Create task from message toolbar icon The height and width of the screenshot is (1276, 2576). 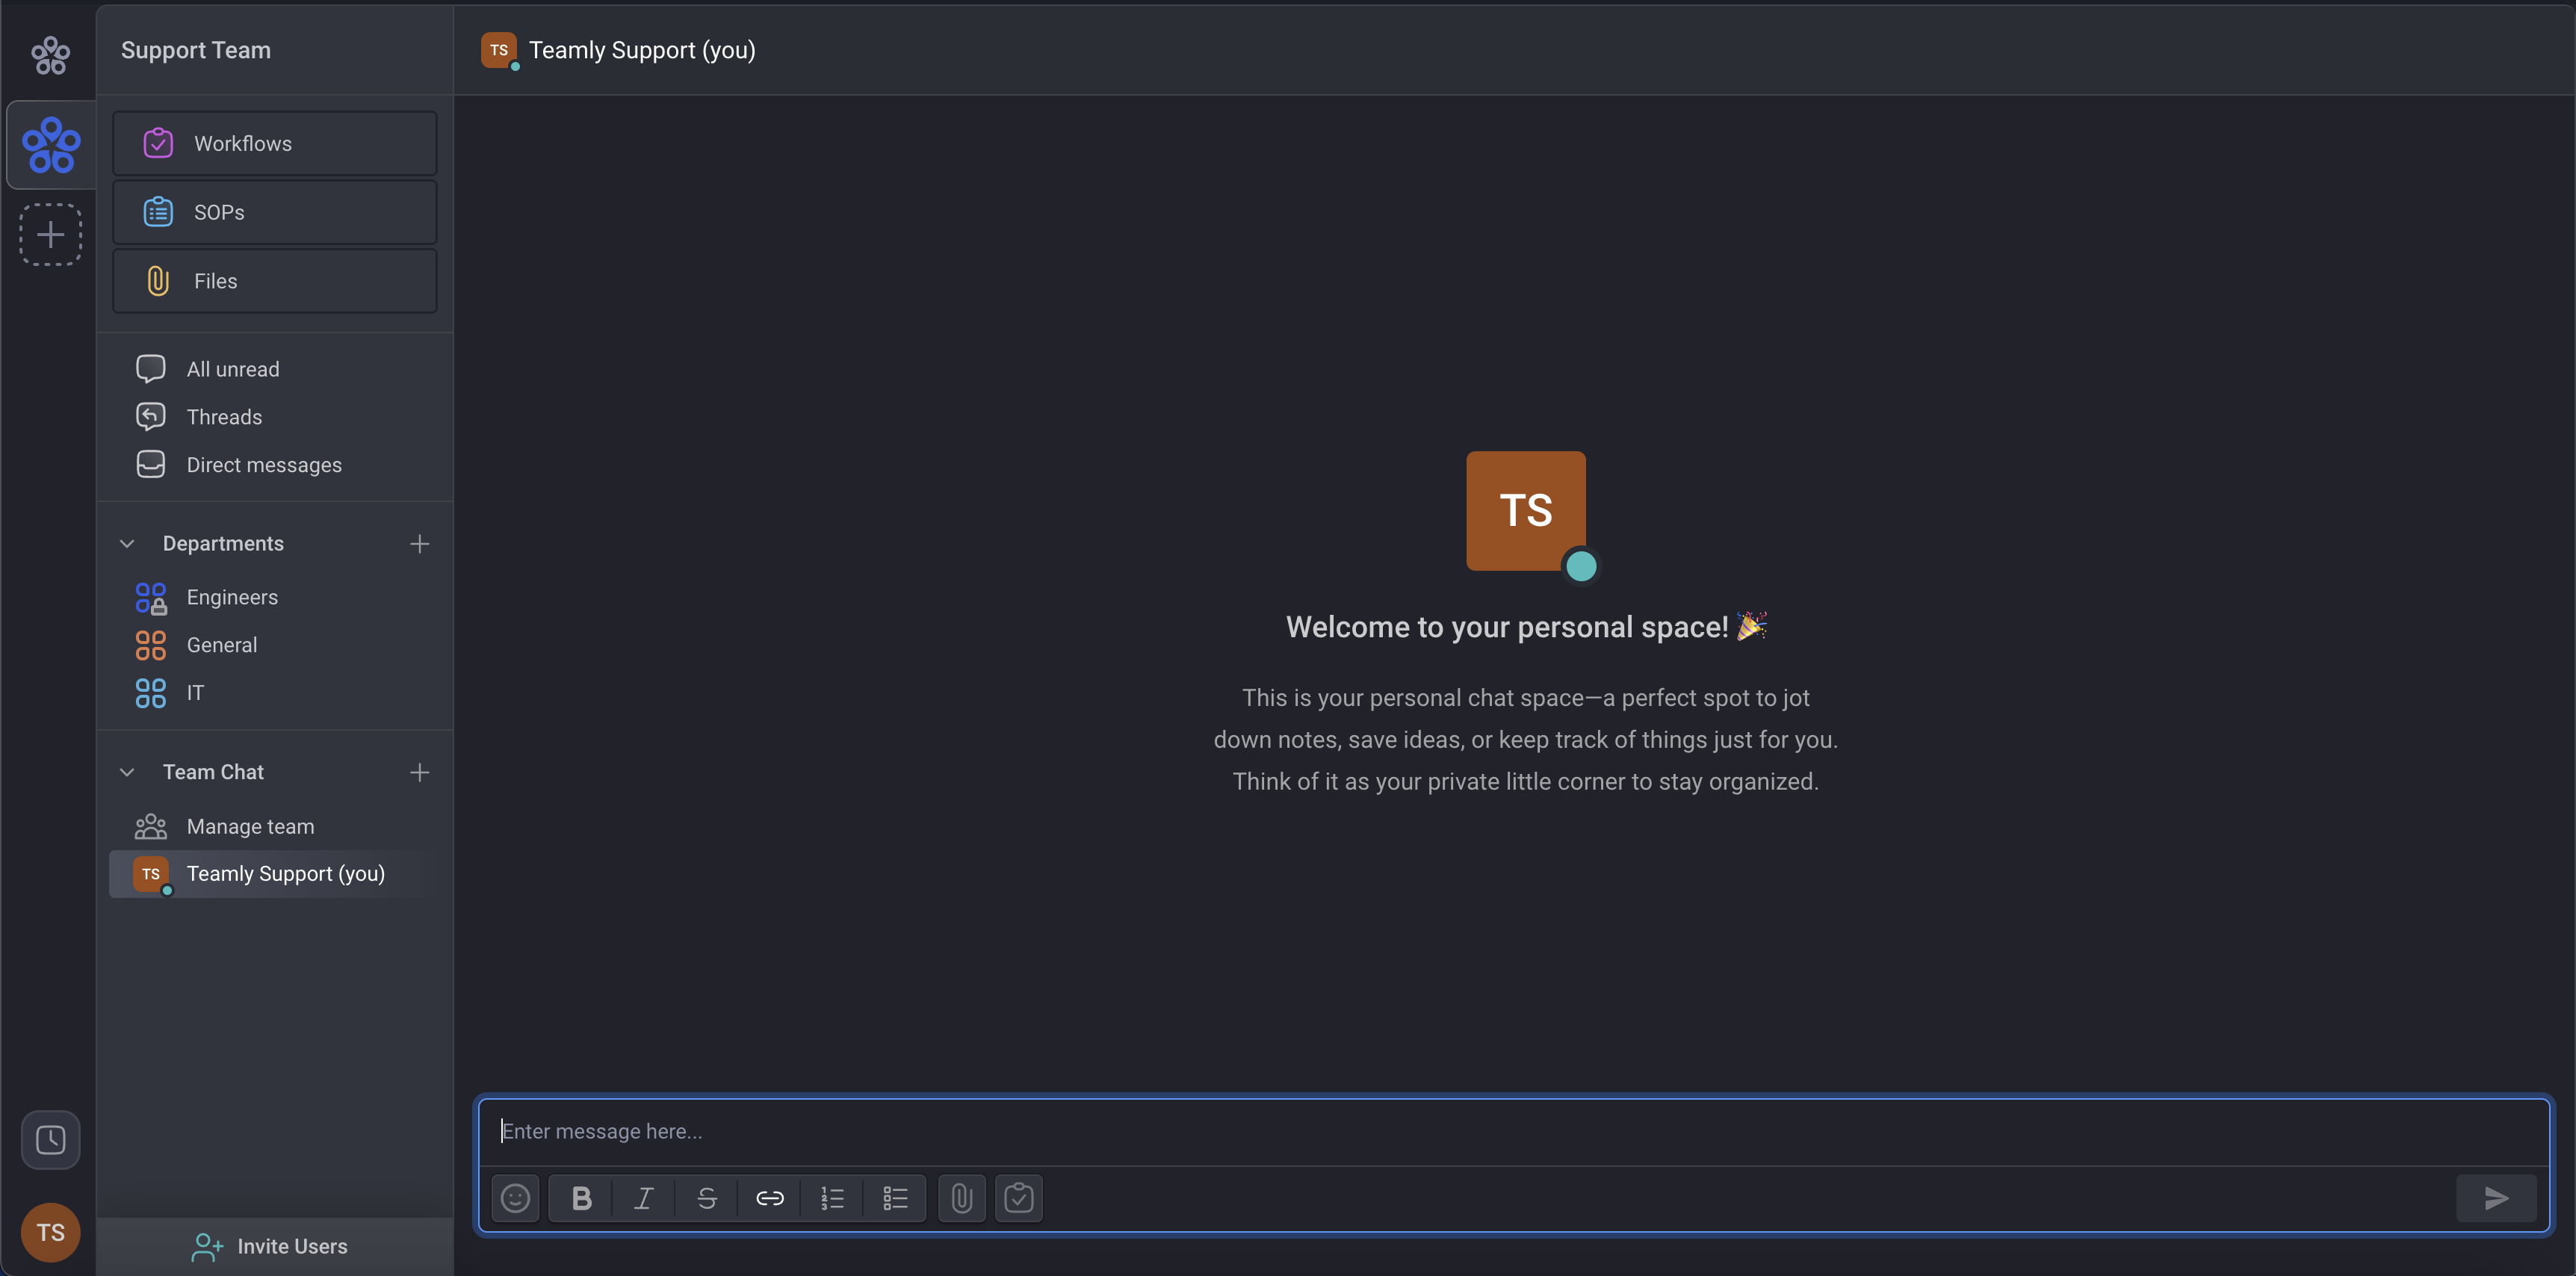pyautogui.click(x=1018, y=1198)
